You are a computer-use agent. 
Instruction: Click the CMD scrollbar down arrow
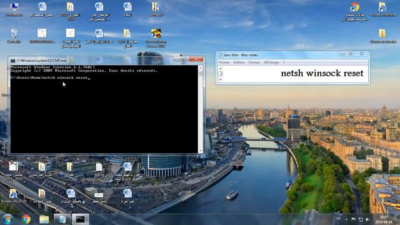coord(200,151)
